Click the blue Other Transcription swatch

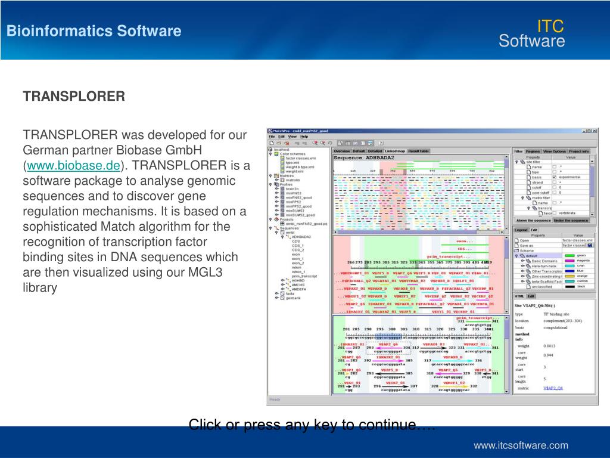pos(570,271)
